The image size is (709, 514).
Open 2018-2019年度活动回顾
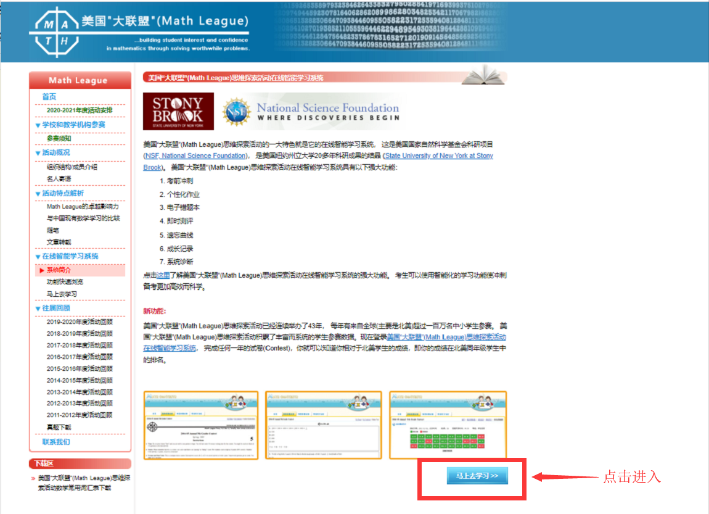coord(80,333)
